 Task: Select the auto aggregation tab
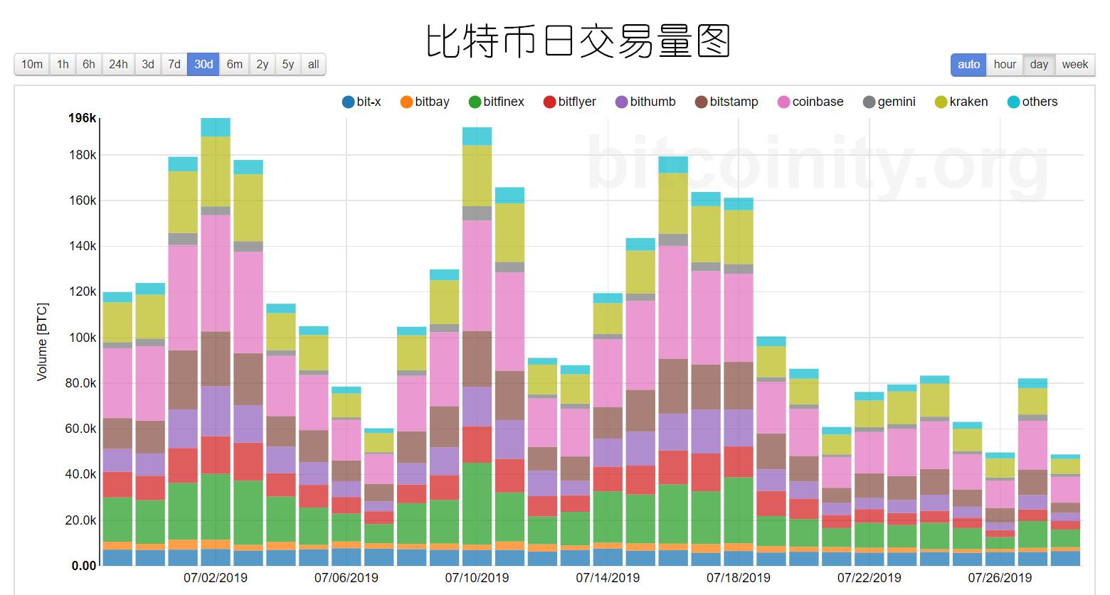pyautogui.click(x=968, y=64)
